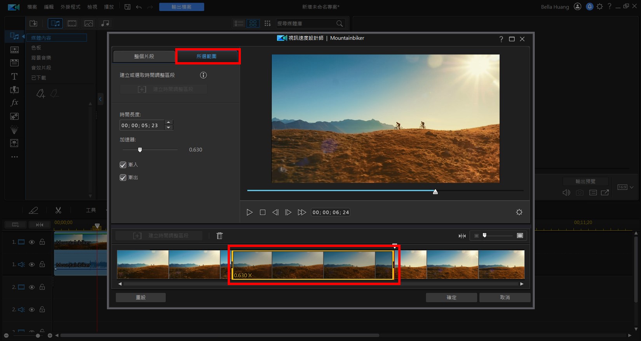This screenshot has width=641, height=341.
Task: Show only image files in the media library
Action: (x=89, y=23)
